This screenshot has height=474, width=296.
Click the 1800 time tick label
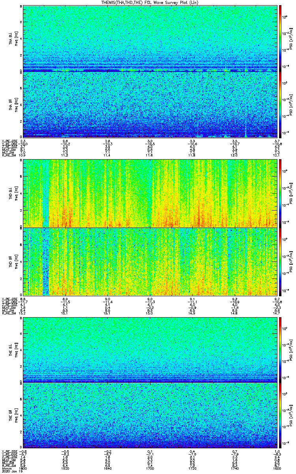click(276, 469)
